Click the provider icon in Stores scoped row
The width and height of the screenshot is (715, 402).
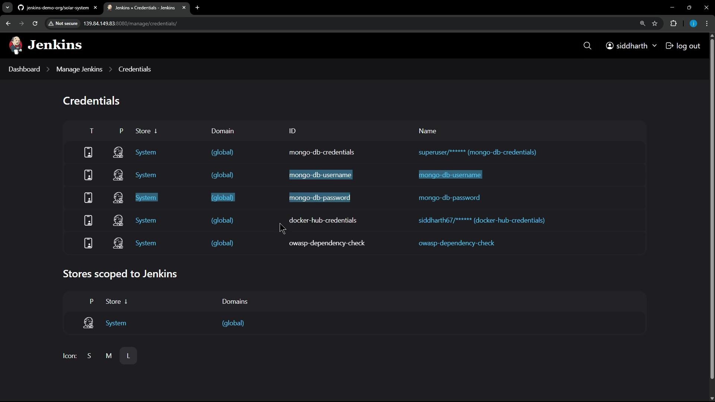[x=88, y=323]
